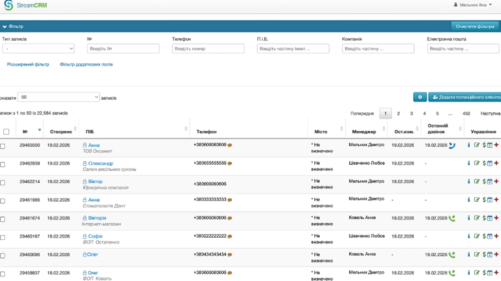This screenshot has width=501, height=281.
Task: Click dollar icon in row 29461674
Action: [x=484, y=218]
